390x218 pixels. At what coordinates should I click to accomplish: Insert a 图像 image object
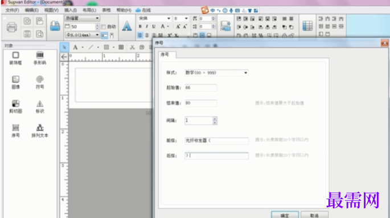(15, 83)
